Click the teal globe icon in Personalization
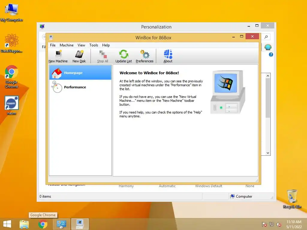Screen dimensions: 307x230 [x=268, y=47]
